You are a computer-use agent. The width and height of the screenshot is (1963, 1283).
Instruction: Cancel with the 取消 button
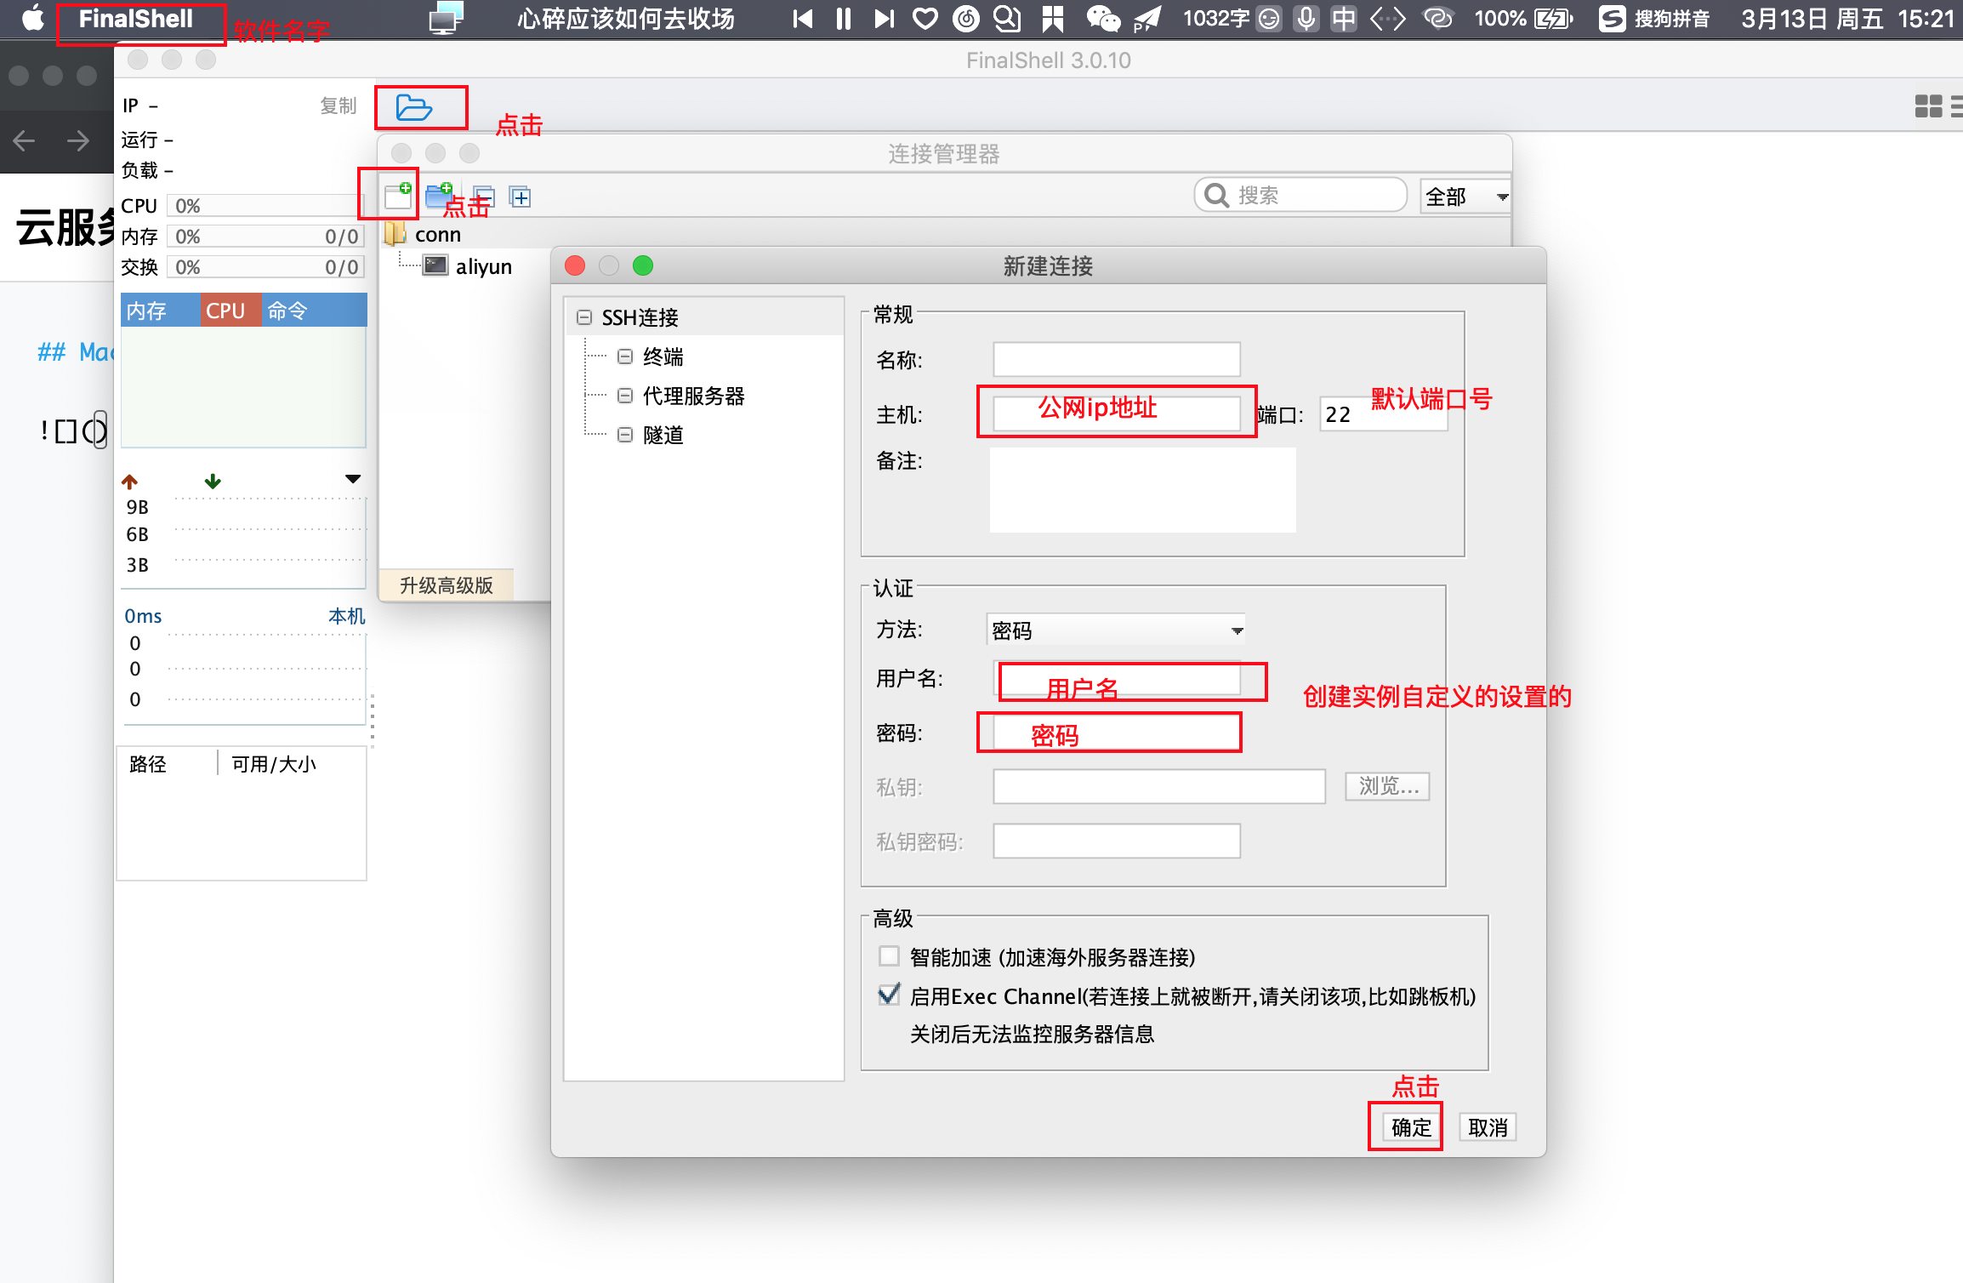pyautogui.click(x=1488, y=1127)
